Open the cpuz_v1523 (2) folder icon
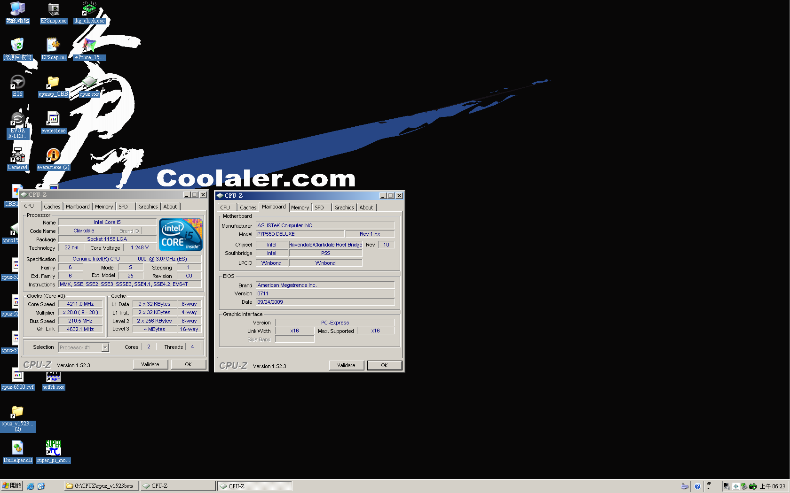 coord(17,419)
